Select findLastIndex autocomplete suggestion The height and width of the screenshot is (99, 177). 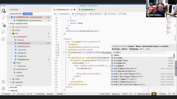click(x=142, y=61)
